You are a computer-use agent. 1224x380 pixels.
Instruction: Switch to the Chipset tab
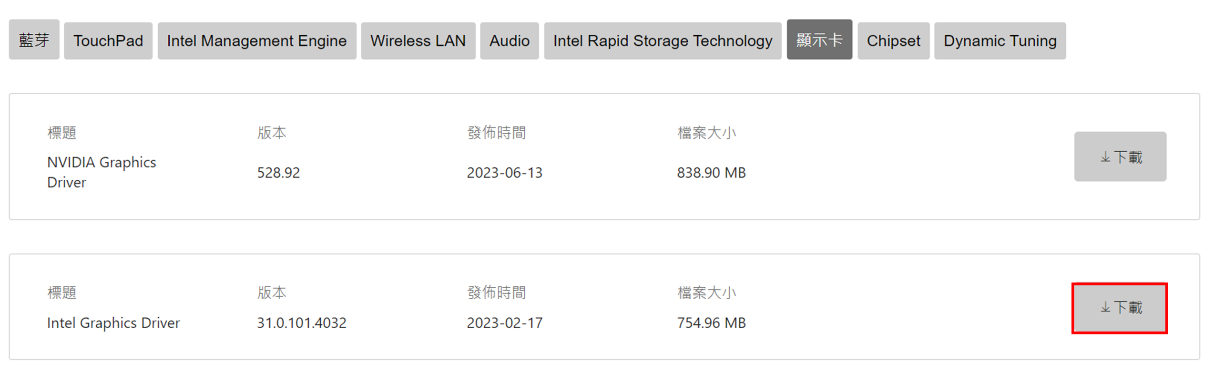point(893,41)
